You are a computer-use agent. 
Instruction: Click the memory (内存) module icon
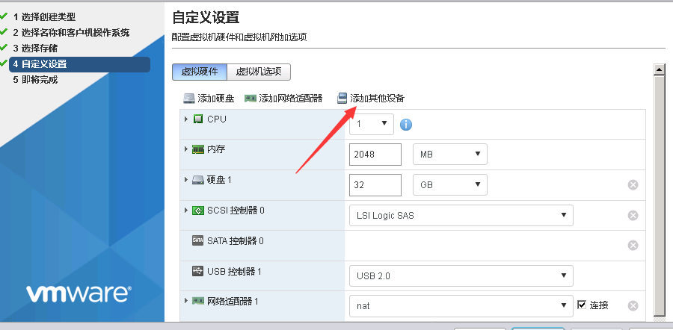(198, 149)
